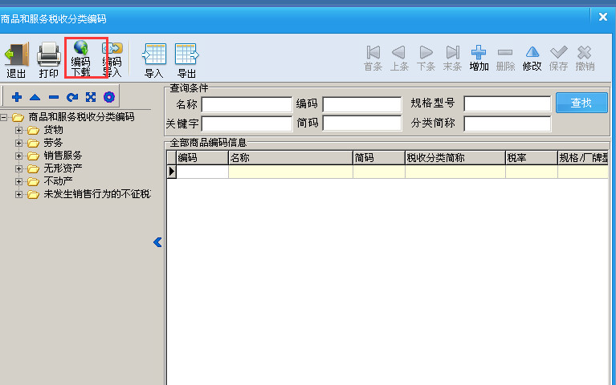Click the 查找 search button
This screenshot has height=385, width=616.
pos(581,103)
